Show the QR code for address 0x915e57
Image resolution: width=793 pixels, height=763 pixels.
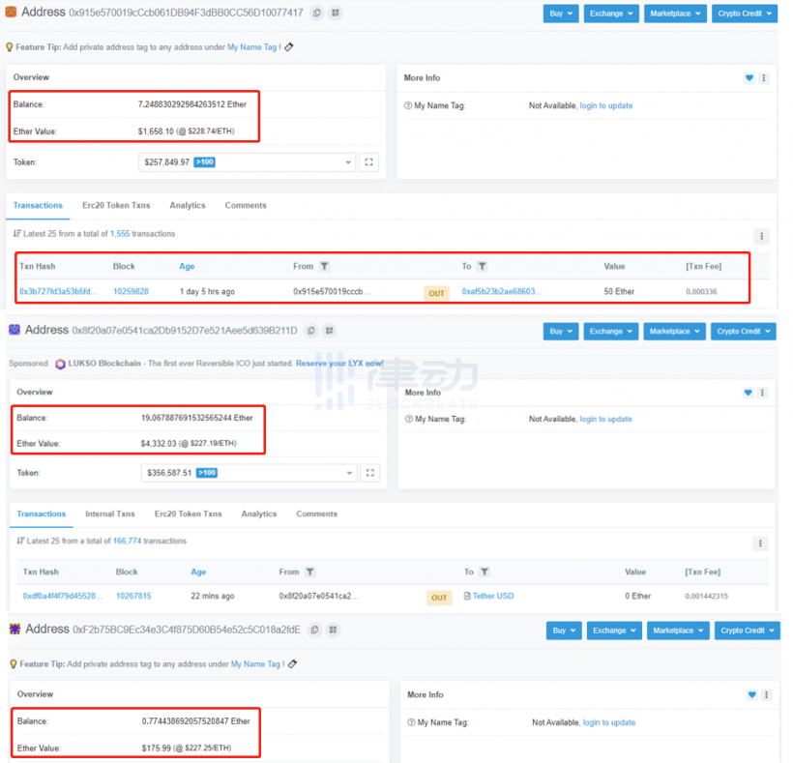point(336,13)
